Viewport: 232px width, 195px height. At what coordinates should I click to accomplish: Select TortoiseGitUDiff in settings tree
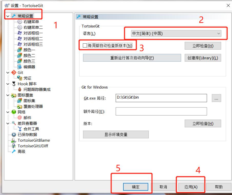point(33,146)
